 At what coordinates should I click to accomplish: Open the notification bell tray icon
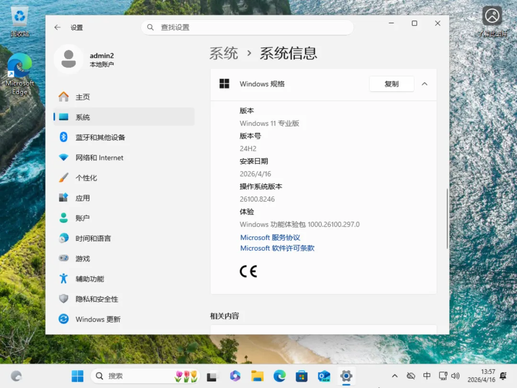(x=503, y=376)
